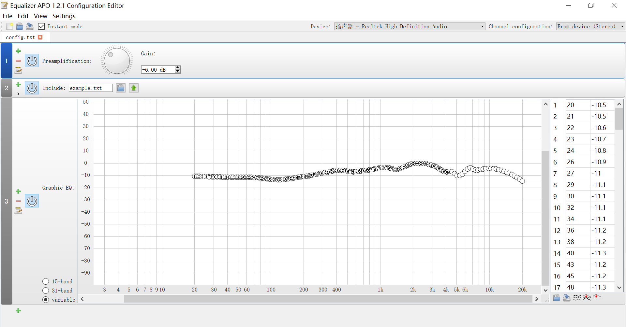626x327 pixels.
Task: Click the Save file toolbar icon
Action: coord(30,26)
